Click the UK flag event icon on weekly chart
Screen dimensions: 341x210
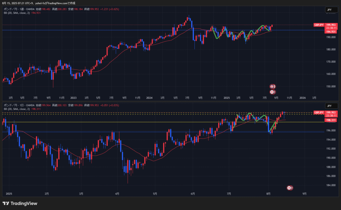(272, 86)
